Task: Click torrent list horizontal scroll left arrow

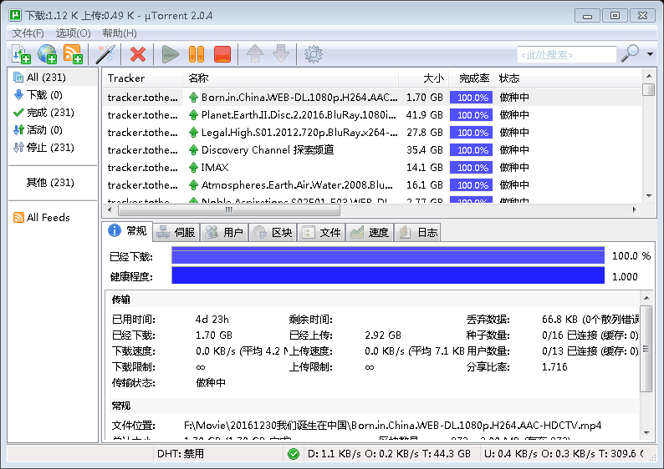Action: click(110, 209)
